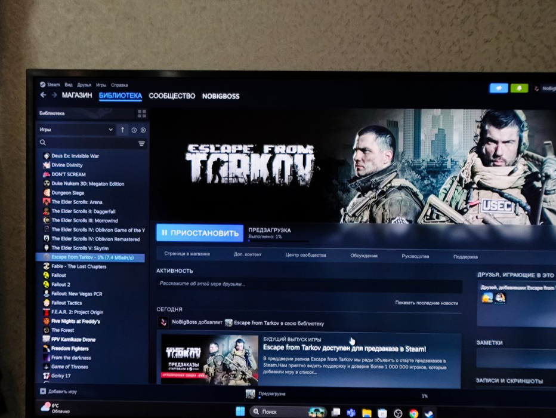Image resolution: width=556 pixels, height=418 pixels.
Task: Toggle the ready-to-play filter icon
Action: pyautogui.click(x=143, y=130)
